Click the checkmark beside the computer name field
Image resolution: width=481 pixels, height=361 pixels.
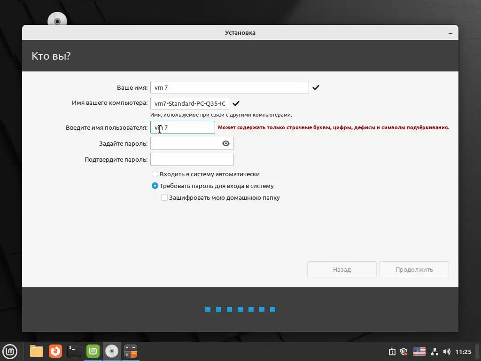pyautogui.click(x=236, y=103)
